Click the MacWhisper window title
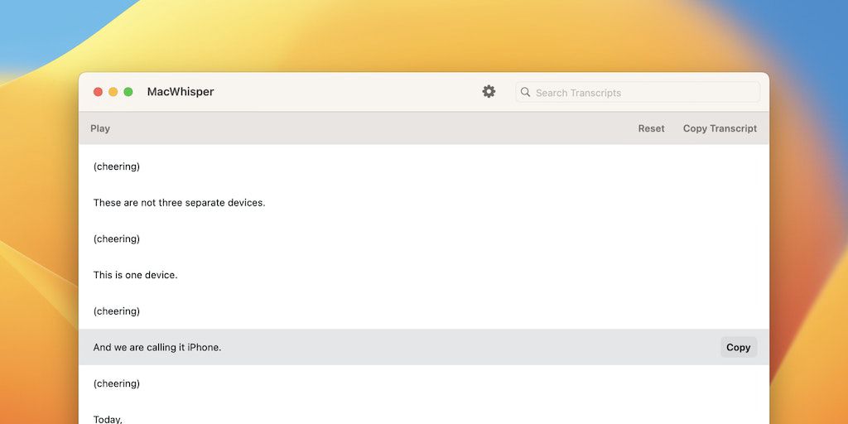 pyautogui.click(x=181, y=92)
